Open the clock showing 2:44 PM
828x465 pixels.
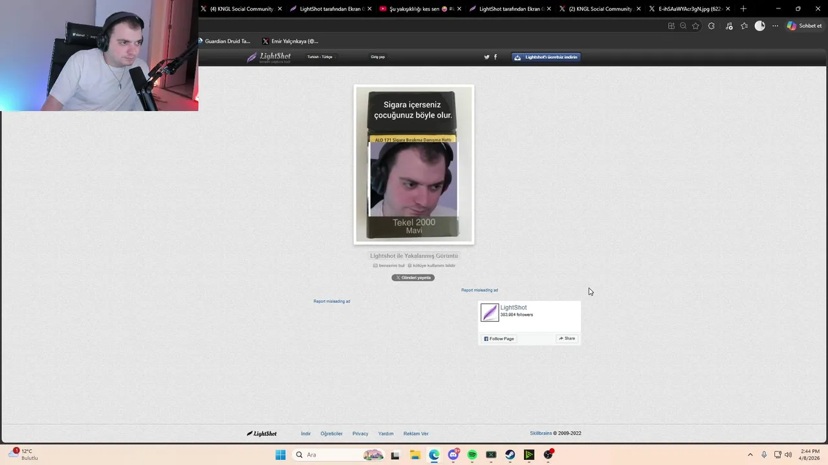click(x=810, y=455)
